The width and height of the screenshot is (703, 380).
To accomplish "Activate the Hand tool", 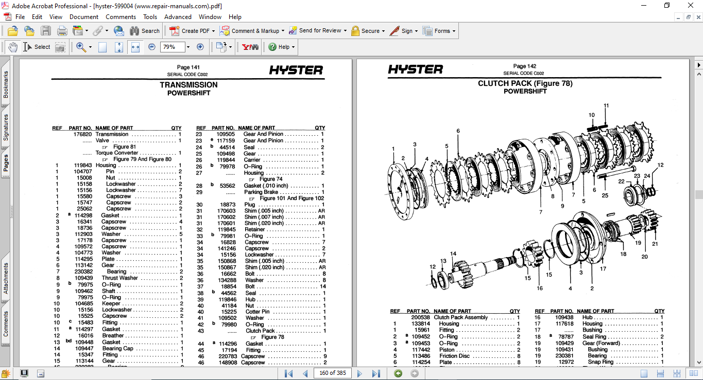I will point(13,47).
